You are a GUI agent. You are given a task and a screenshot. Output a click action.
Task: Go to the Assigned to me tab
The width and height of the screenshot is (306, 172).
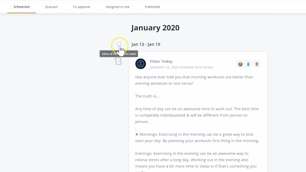(118, 7)
